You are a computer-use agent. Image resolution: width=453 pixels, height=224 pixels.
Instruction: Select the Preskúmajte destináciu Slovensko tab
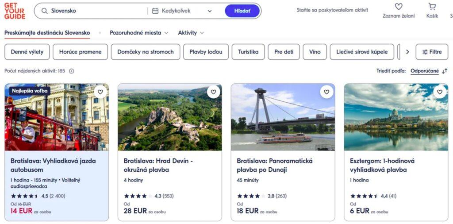pos(47,33)
